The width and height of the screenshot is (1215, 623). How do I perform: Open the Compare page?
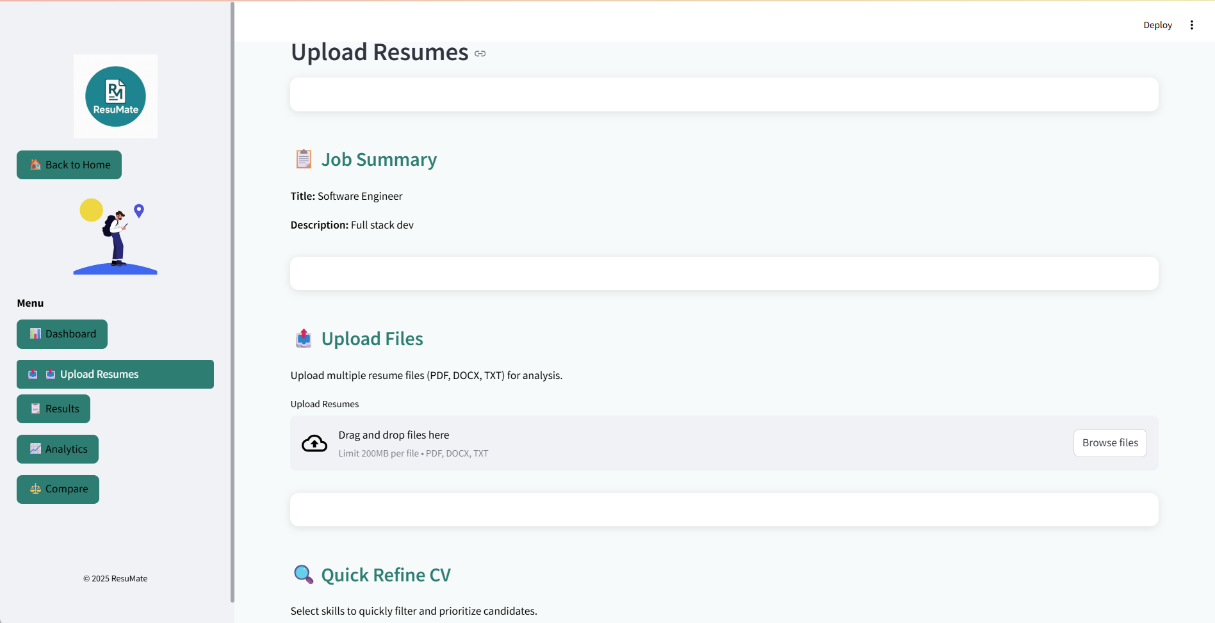(58, 489)
